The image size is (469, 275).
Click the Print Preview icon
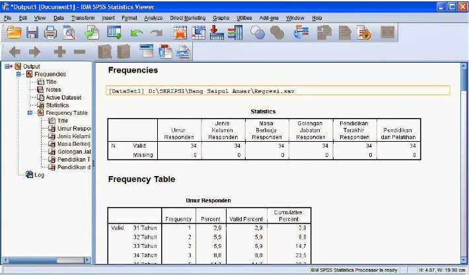69,32
